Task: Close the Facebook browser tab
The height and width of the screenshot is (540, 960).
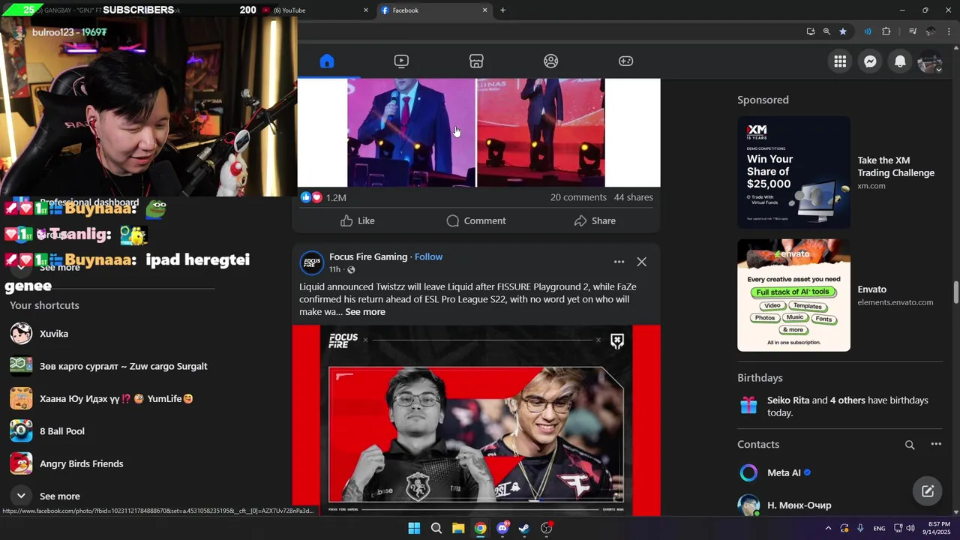Action: (x=484, y=10)
